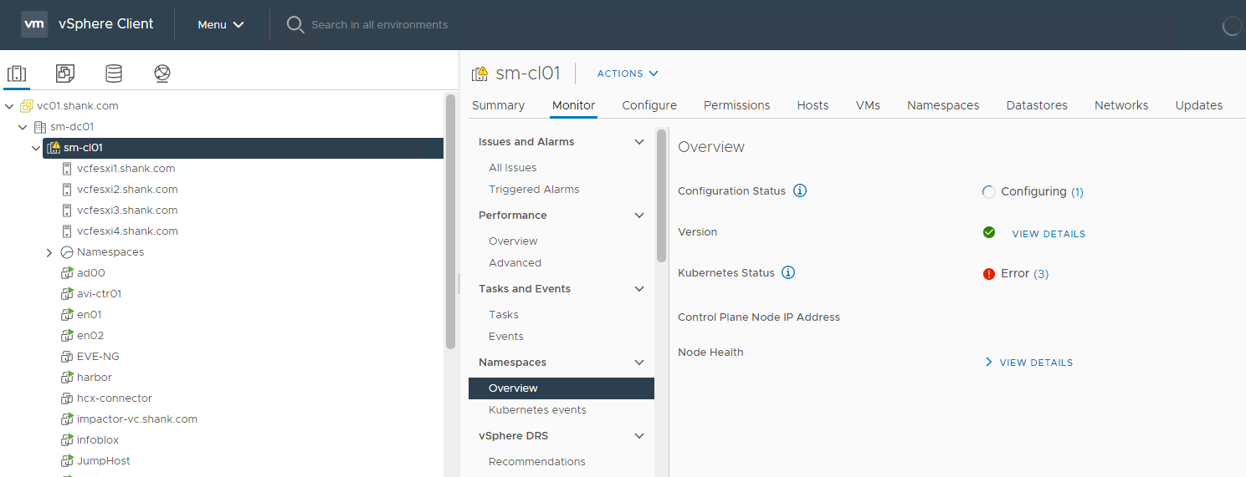This screenshot has height=477, width=1246.
Task: Click the red Kubernetes error status icon
Action: tap(989, 274)
